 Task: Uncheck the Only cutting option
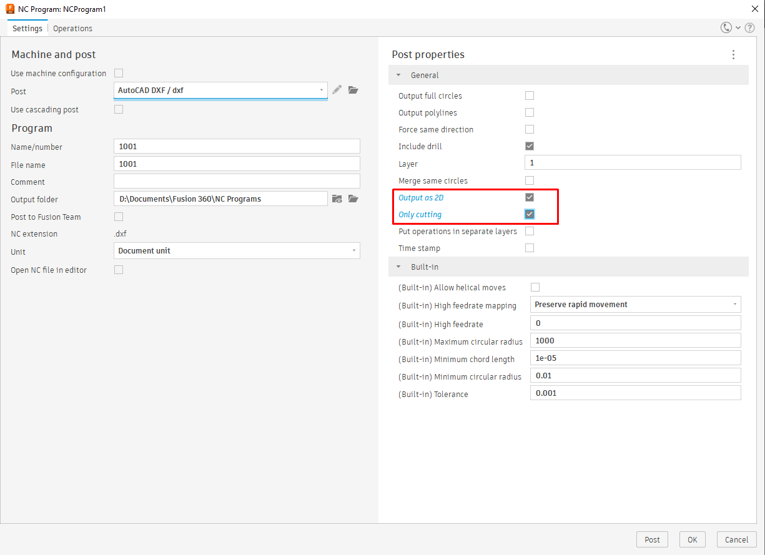(530, 214)
